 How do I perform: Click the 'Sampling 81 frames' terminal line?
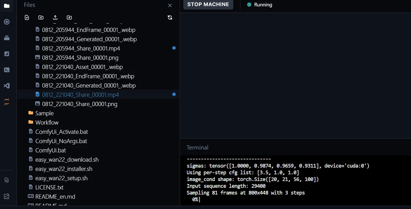[246, 193]
